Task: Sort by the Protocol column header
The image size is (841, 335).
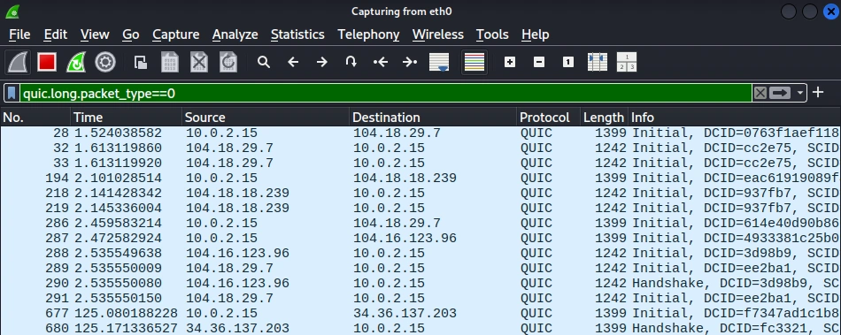Action: (x=549, y=118)
